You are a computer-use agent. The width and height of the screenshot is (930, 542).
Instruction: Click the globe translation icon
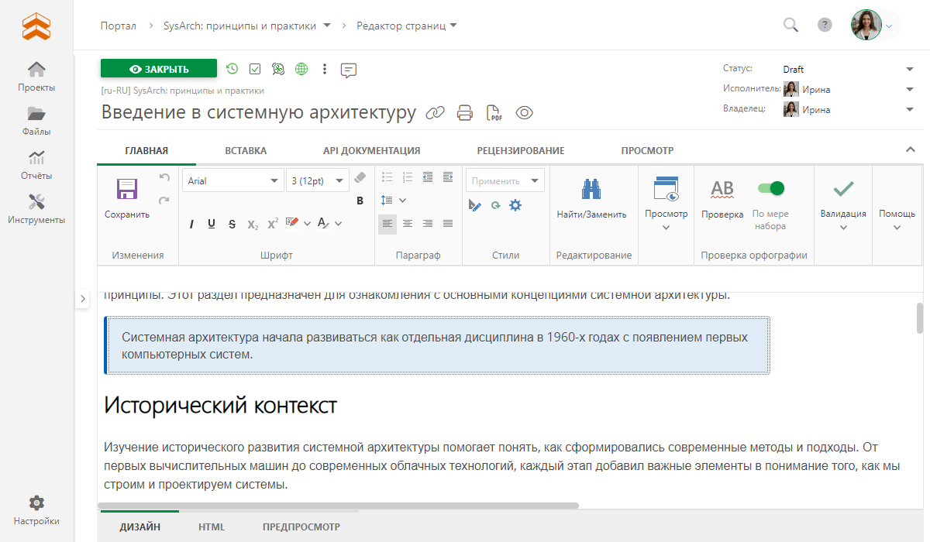coord(301,69)
